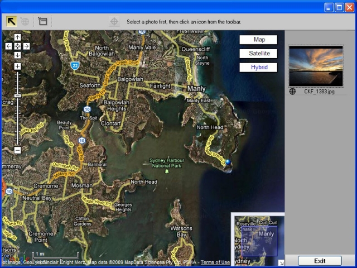Maximize the application window
357x268 pixels.
339,7
